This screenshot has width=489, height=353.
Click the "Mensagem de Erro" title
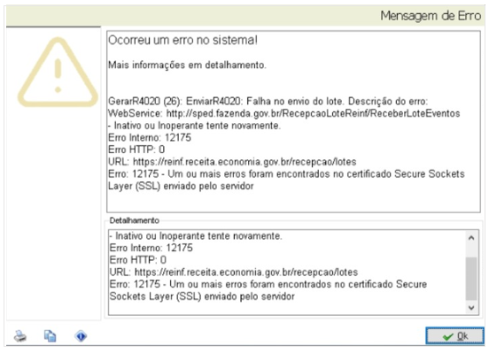[x=431, y=16]
